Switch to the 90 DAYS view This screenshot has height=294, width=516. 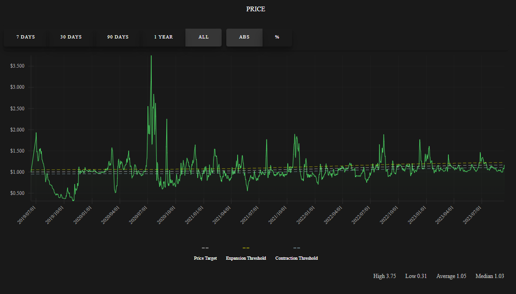coord(117,37)
